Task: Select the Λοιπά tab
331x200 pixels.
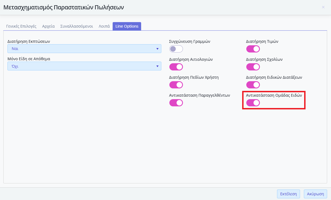Action: (x=104, y=27)
